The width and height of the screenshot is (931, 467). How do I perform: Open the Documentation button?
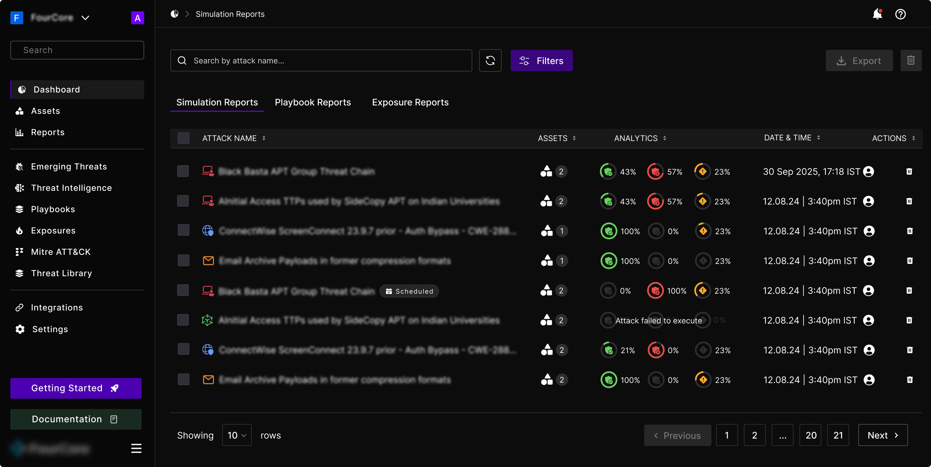(76, 419)
